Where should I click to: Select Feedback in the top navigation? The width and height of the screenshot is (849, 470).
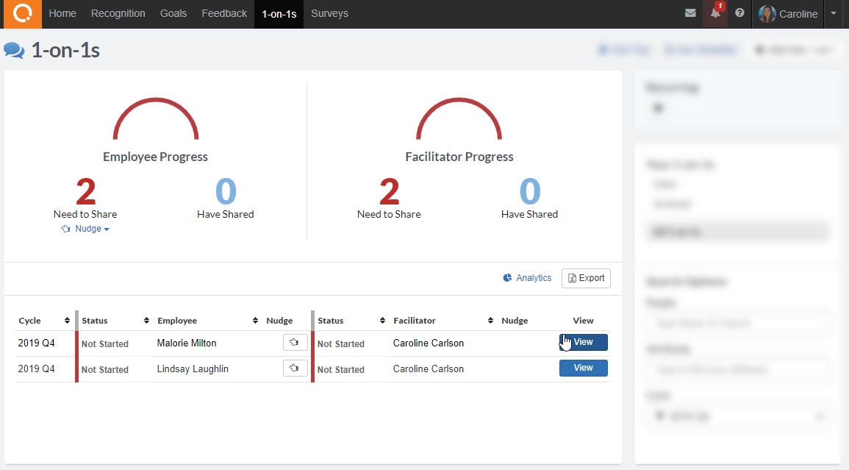click(x=224, y=14)
